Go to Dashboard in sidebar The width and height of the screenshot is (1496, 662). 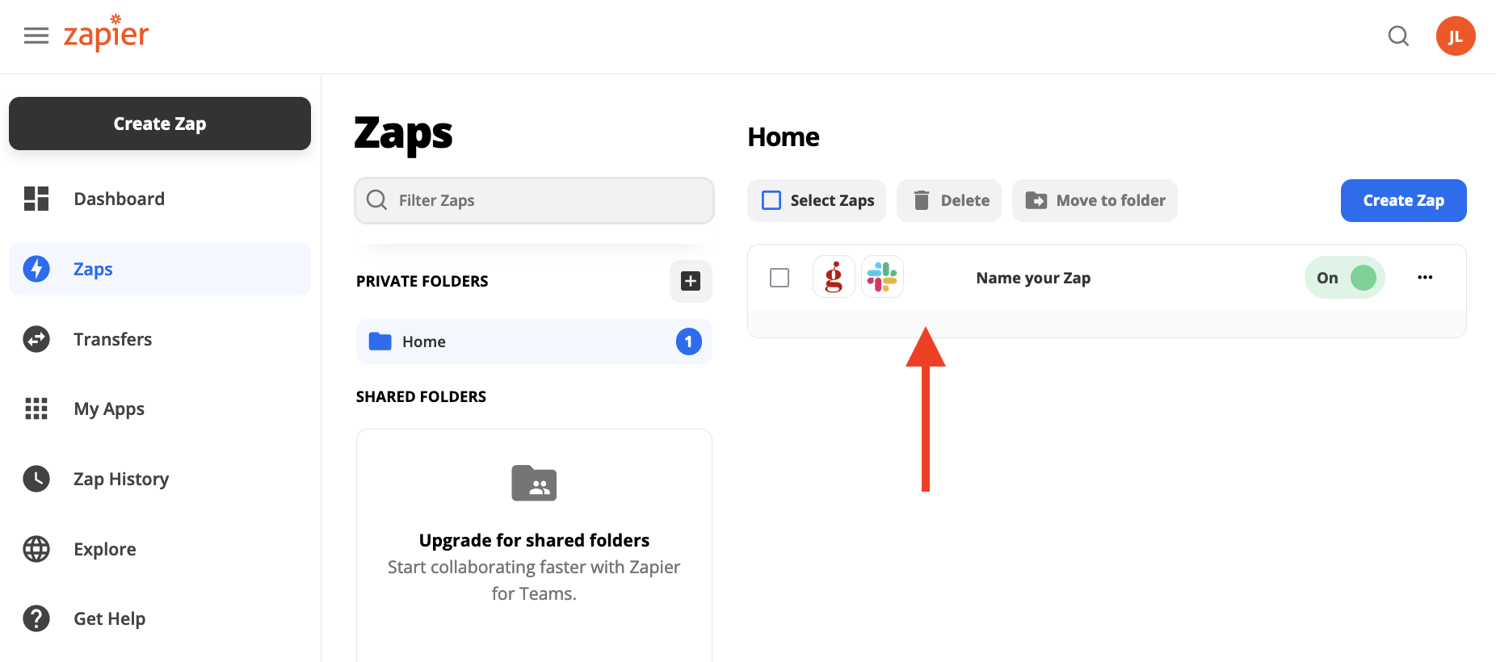click(160, 199)
